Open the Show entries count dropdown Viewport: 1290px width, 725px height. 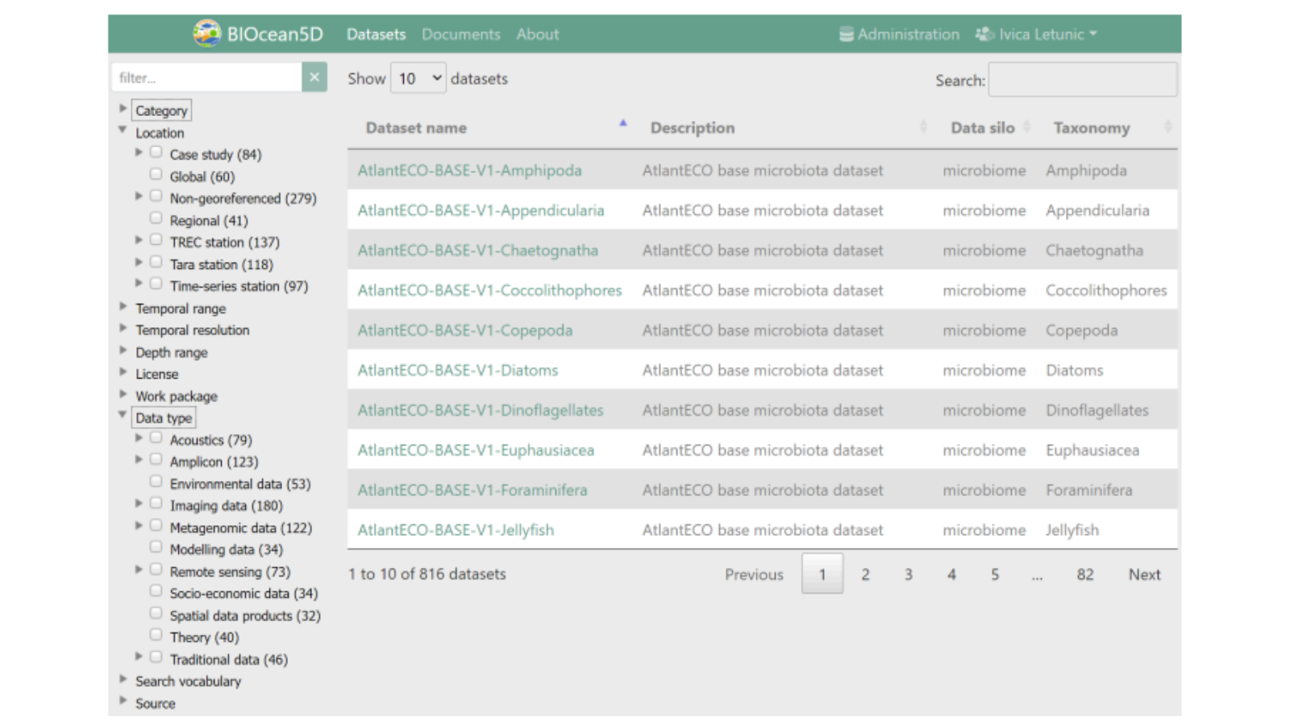(418, 78)
